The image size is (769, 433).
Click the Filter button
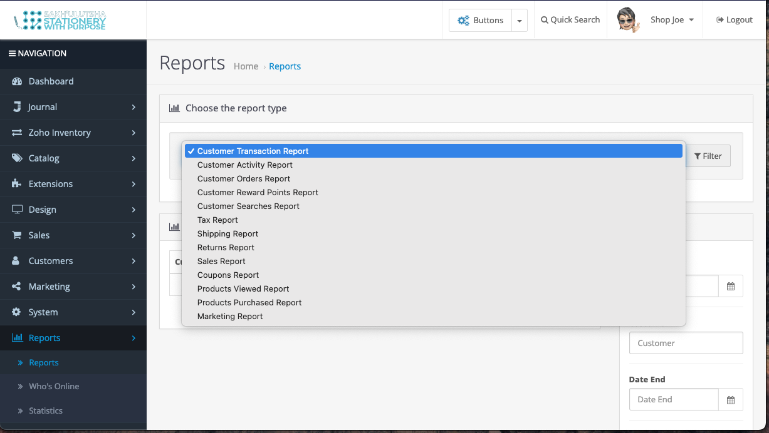tap(708, 156)
